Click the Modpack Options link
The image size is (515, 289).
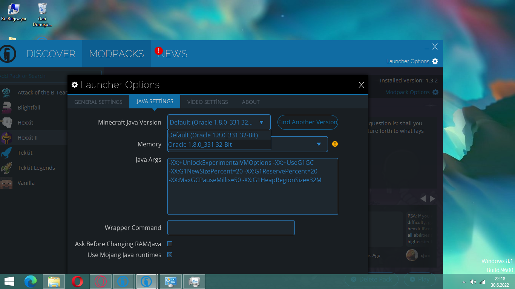407,92
